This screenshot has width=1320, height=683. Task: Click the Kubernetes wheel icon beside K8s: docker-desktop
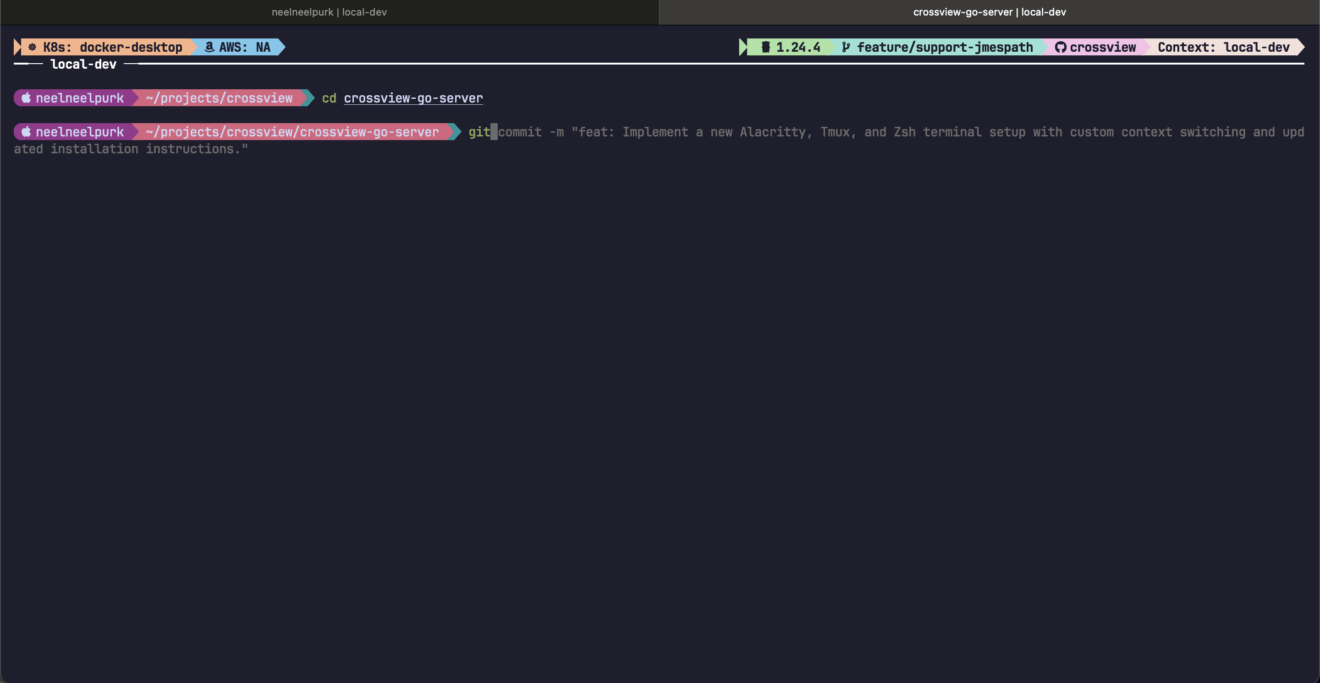coord(32,47)
